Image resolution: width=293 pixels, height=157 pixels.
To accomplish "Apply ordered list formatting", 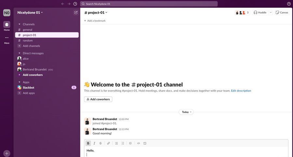I will [x=117, y=143].
